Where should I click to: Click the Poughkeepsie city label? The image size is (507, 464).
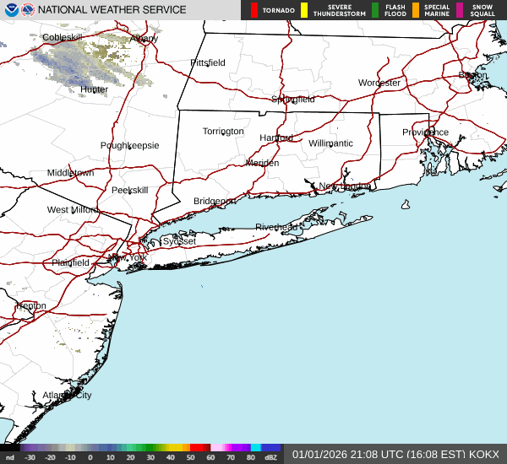point(129,145)
